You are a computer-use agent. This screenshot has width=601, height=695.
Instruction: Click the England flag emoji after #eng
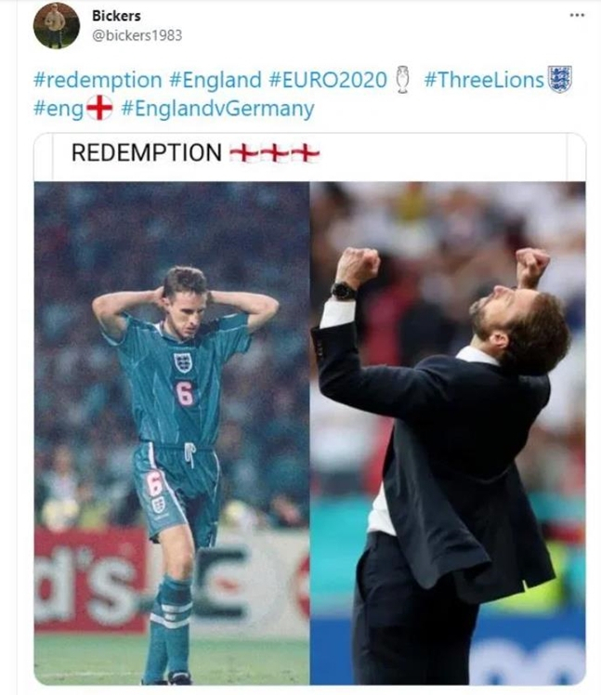click(99, 107)
